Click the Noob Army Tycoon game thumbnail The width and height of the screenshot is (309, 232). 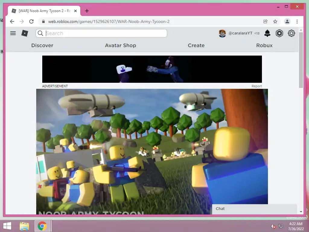152,152
